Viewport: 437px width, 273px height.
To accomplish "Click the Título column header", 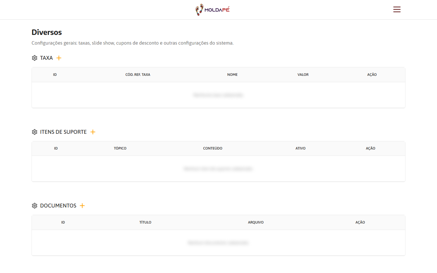I will (x=145, y=222).
